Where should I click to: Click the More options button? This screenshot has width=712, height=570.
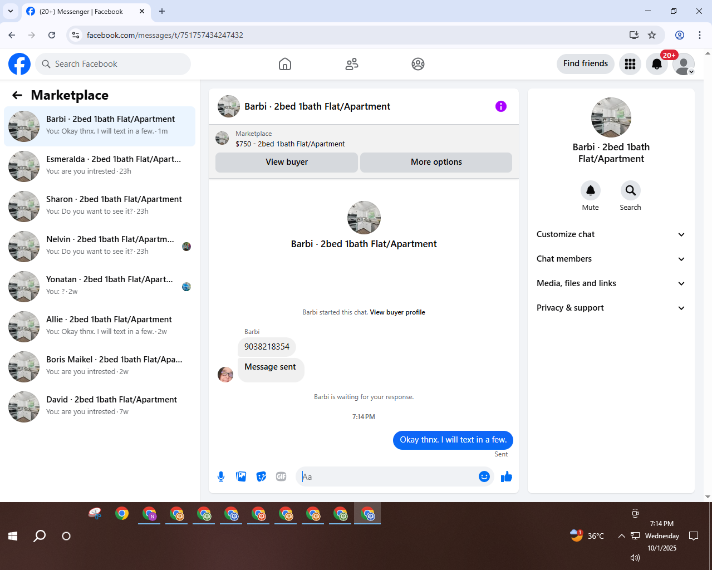click(436, 162)
